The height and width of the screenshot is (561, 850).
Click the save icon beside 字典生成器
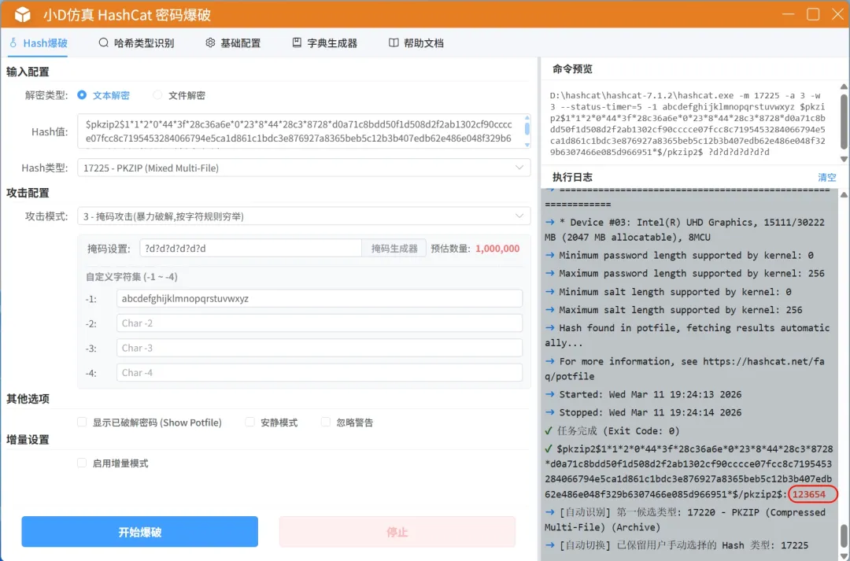297,42
